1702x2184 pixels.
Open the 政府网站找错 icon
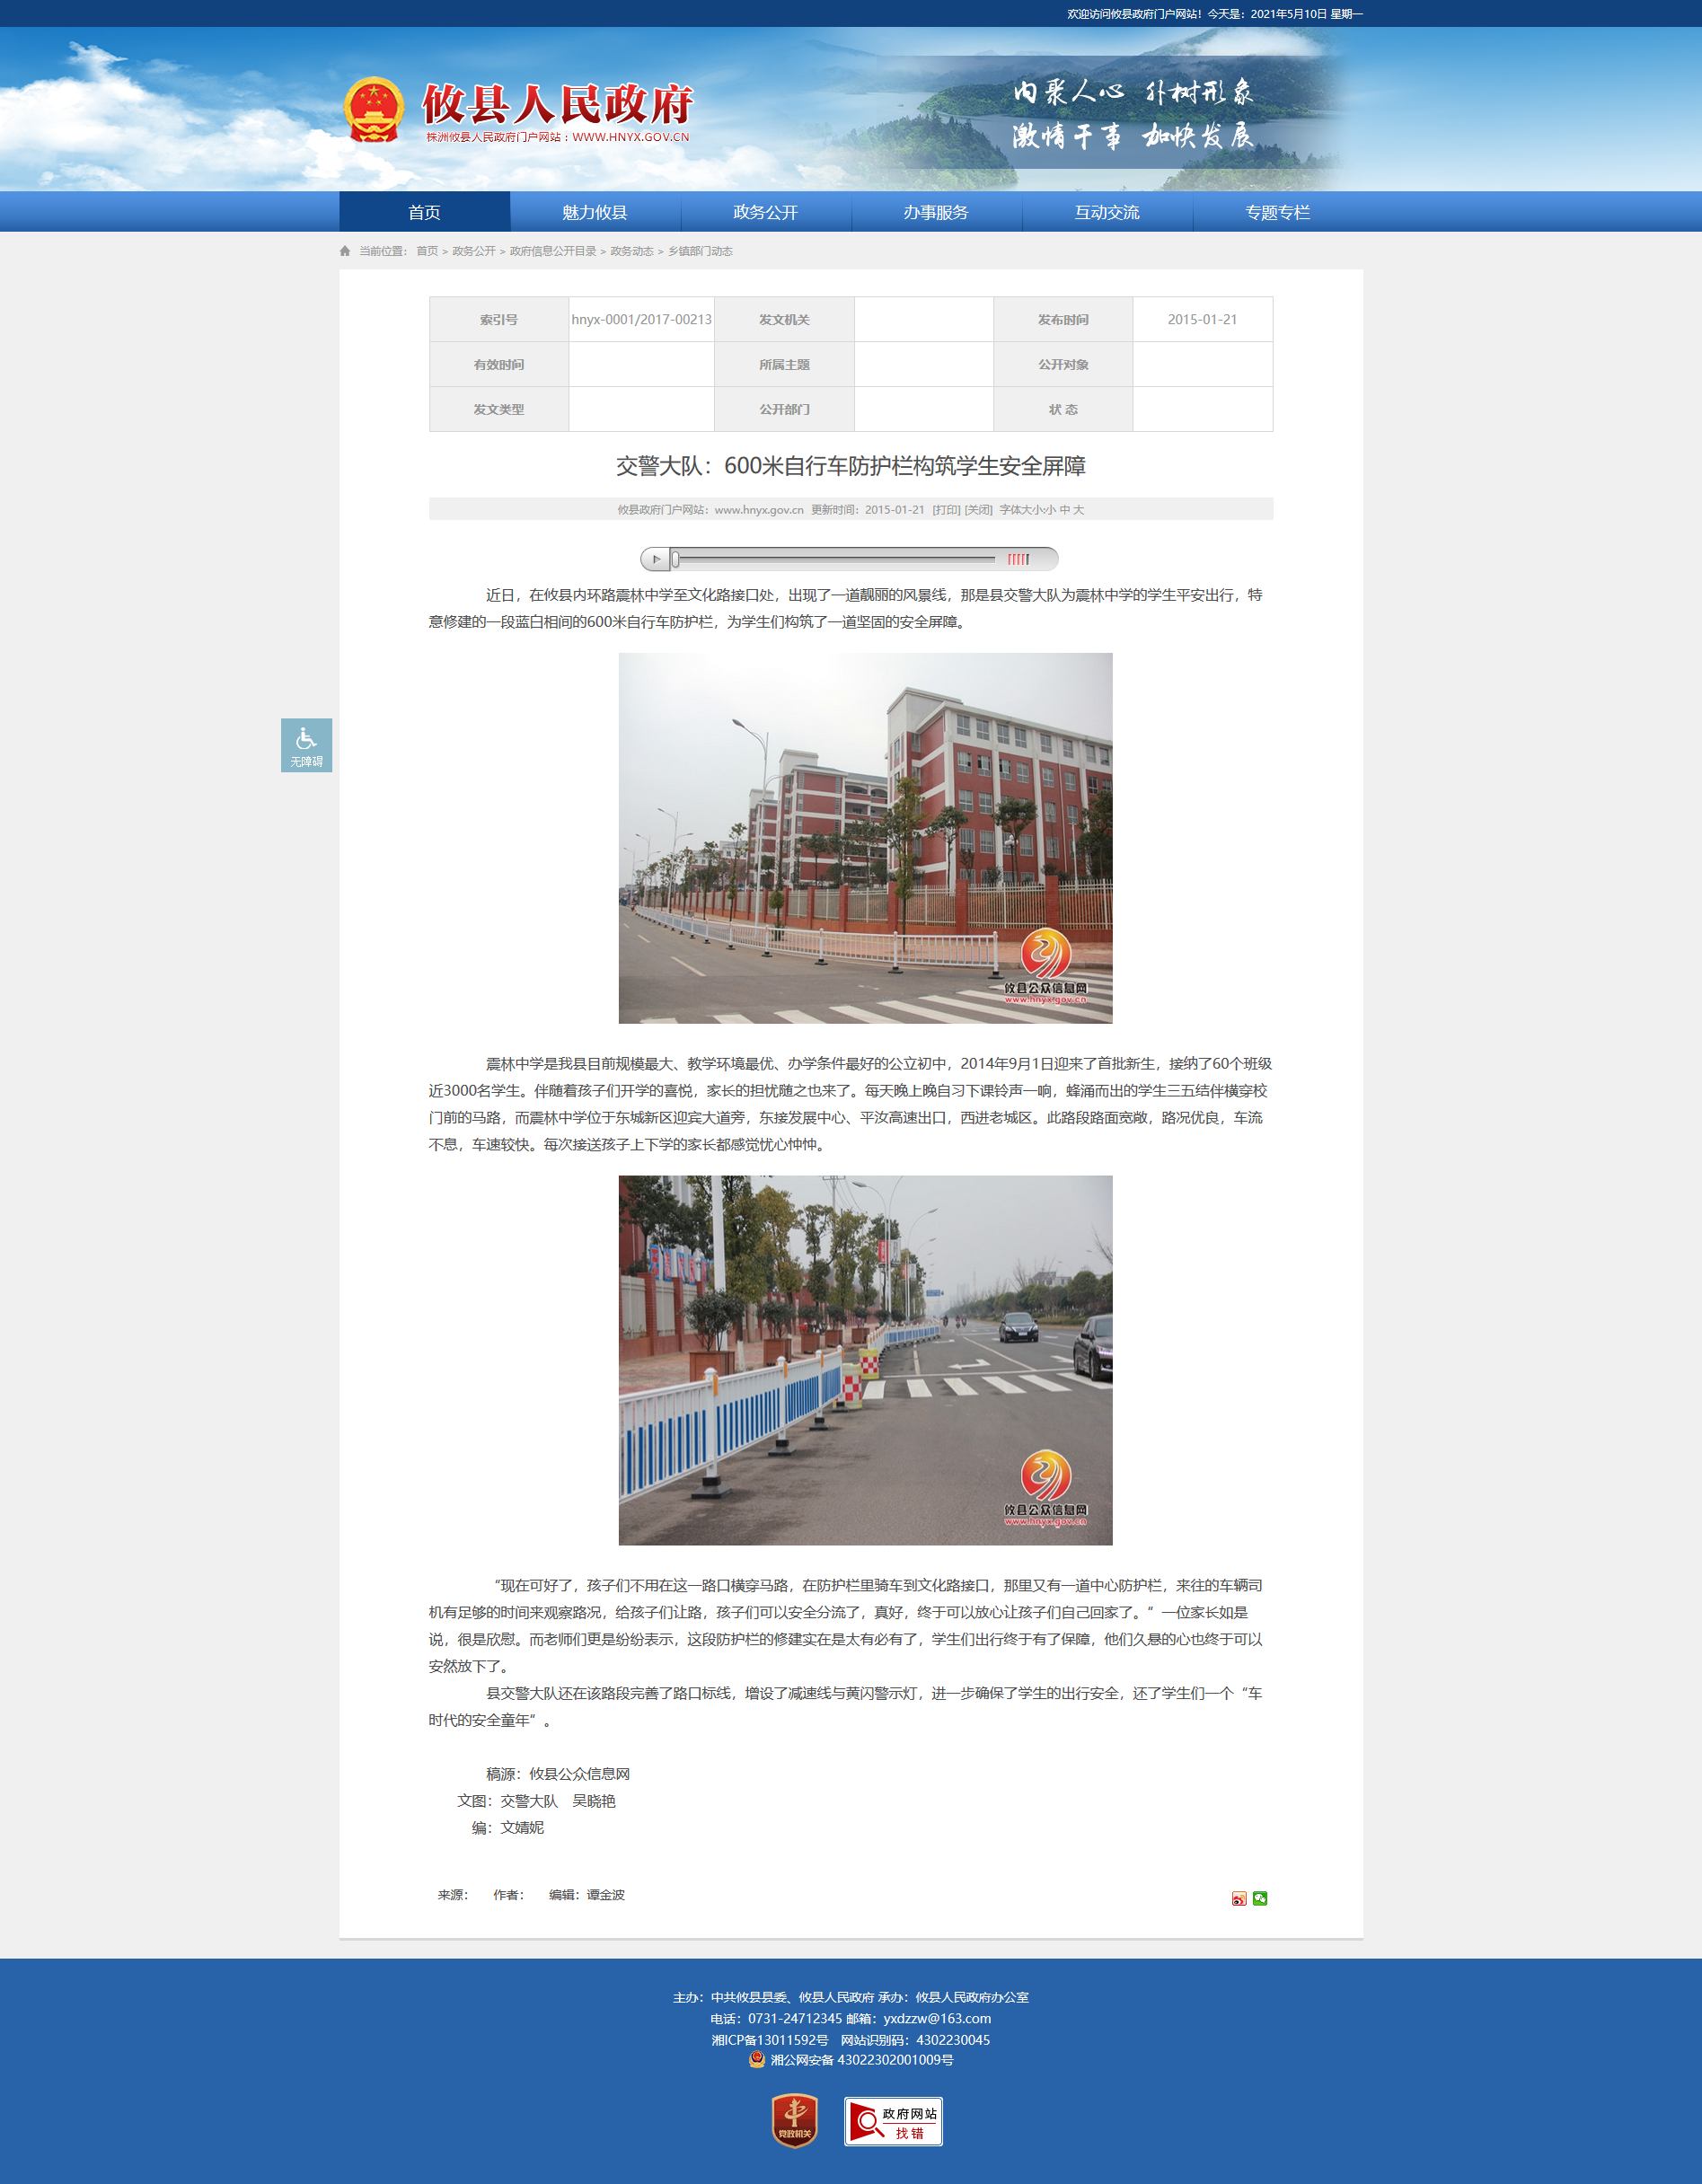click(893, 2121)
